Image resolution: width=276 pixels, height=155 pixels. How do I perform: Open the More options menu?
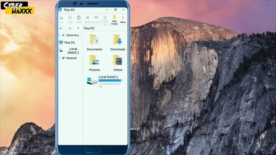coord(123,19)
